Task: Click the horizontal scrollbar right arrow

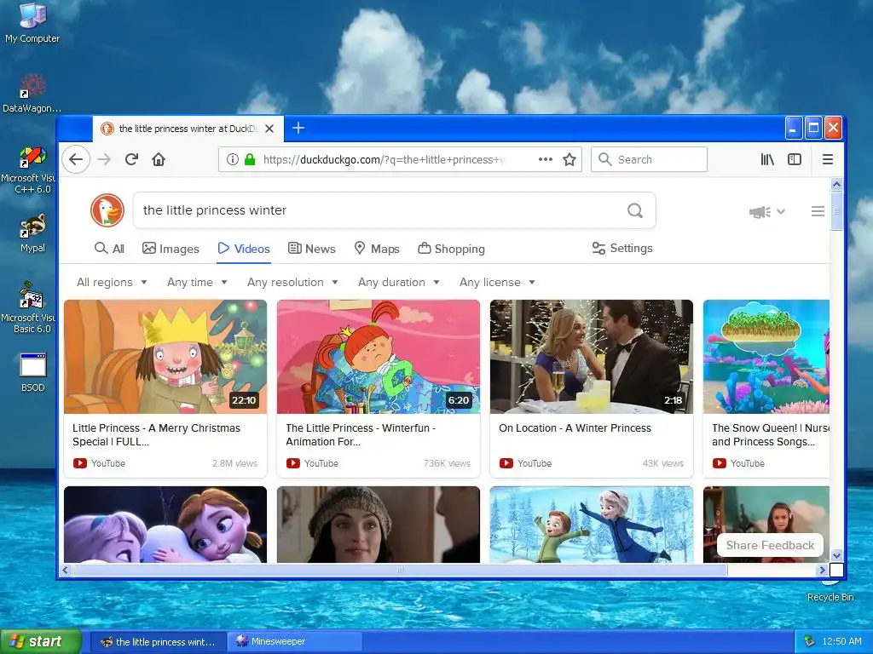Action: pyautogui.click(x=822, y=570)
